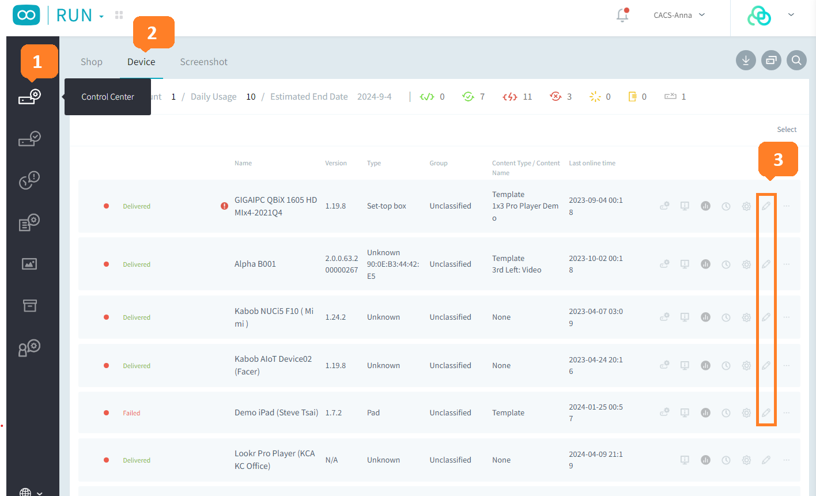The width and height of the screenshot is (816, 496).
Task: Click the Name column header
Action: [243, 163]
